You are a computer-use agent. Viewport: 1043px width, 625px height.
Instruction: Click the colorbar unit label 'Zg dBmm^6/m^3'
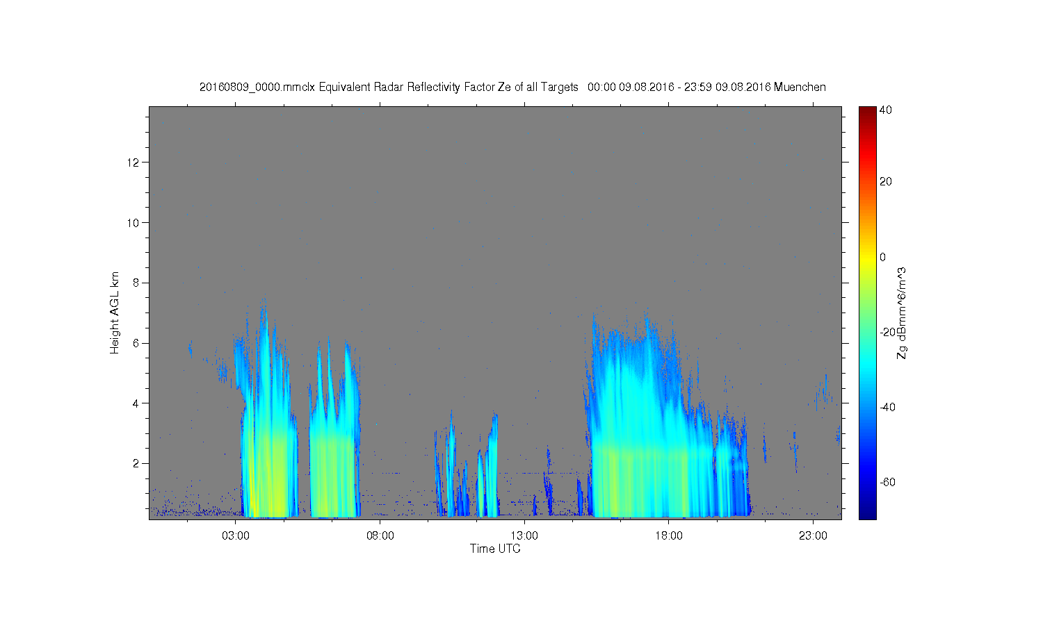pos(902,312)
